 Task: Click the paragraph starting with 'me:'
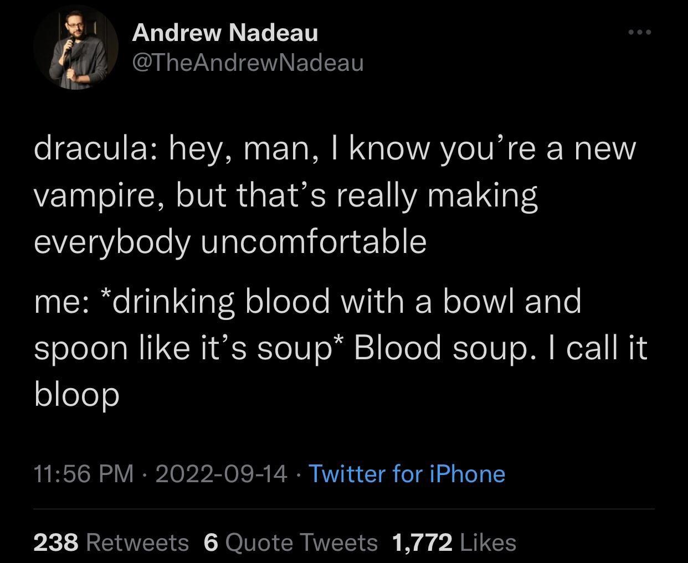coord(332,347)
